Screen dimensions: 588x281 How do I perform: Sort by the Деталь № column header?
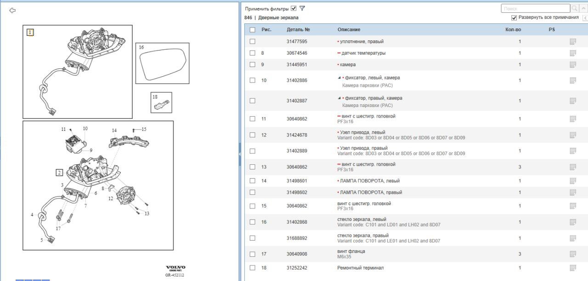298,30
